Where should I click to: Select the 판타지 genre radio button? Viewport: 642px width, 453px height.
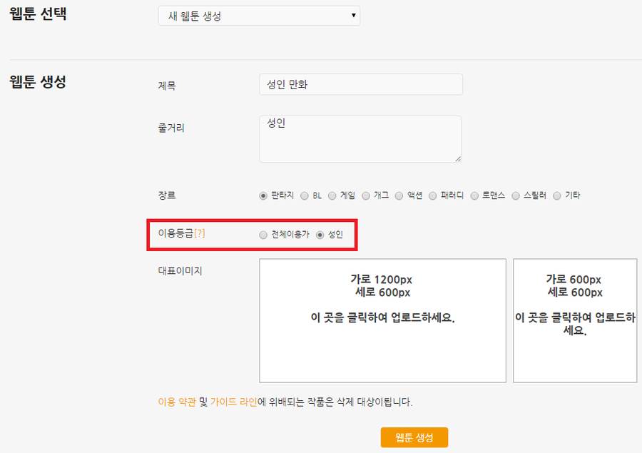(x=263, y=195)
